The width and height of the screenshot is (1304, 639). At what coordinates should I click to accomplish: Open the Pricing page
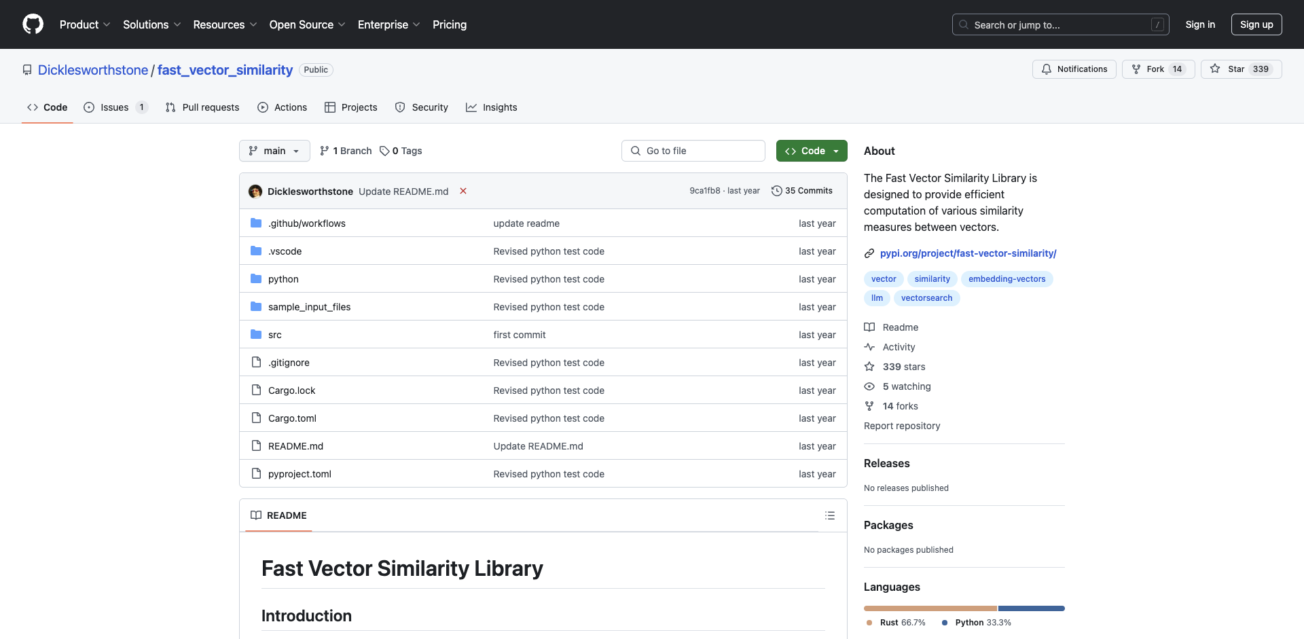pos(450,24)
